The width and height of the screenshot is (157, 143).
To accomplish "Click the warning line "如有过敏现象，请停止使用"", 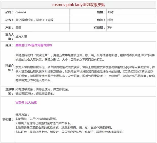I will coord(42,89).
